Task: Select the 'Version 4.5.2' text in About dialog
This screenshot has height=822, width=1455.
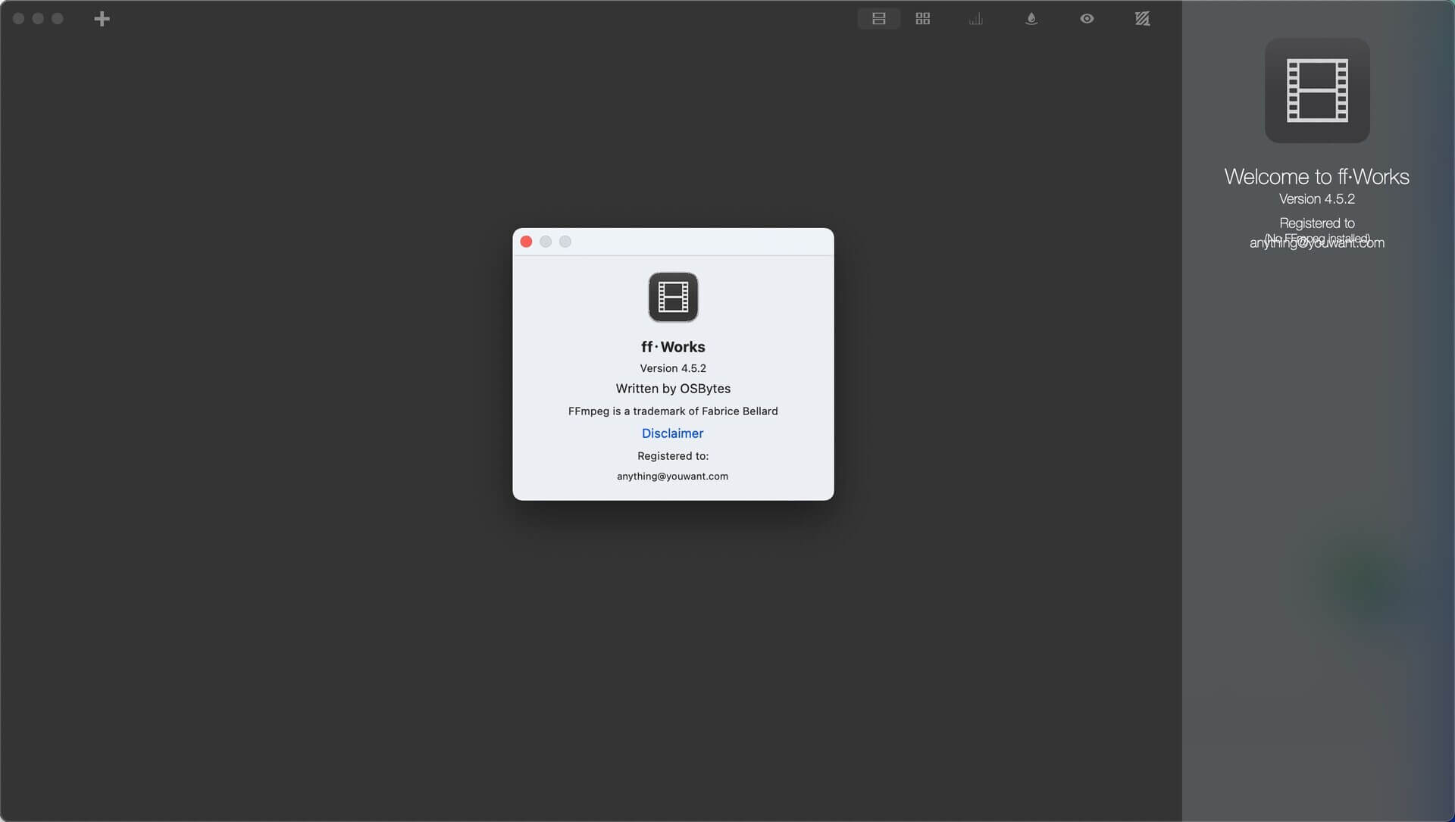Action: point(673,368)
